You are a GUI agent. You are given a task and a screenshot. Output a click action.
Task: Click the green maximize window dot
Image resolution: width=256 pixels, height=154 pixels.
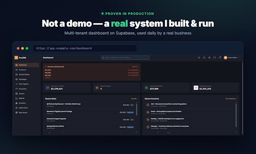[27, 48]
